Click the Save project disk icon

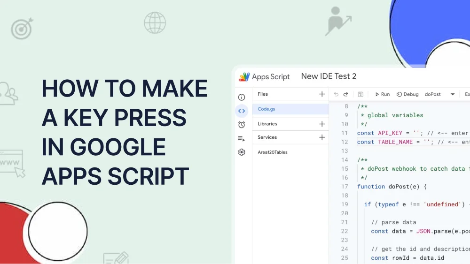point(360,94)
